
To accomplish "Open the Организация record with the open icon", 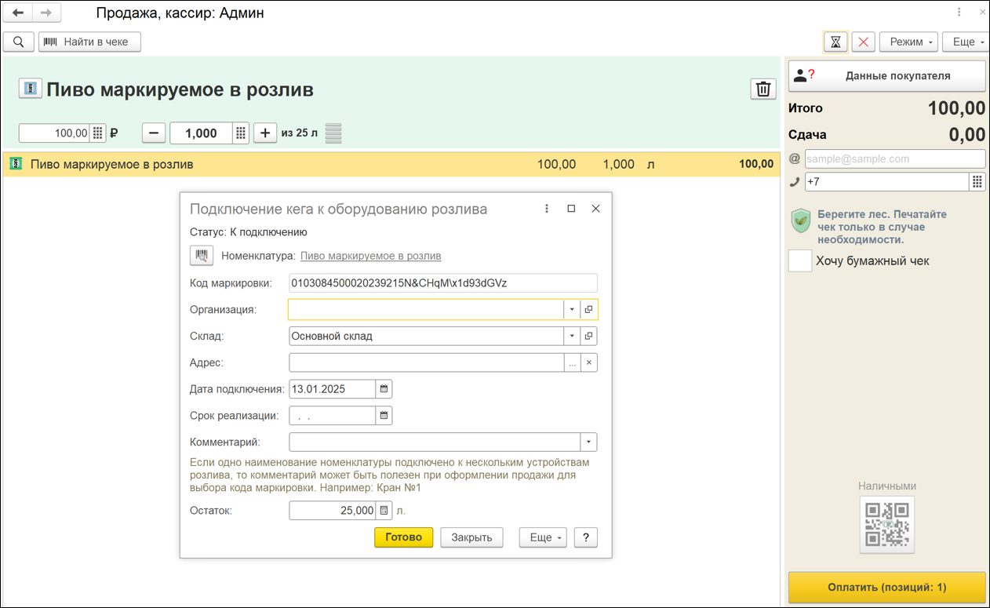I will click(589, 310).
